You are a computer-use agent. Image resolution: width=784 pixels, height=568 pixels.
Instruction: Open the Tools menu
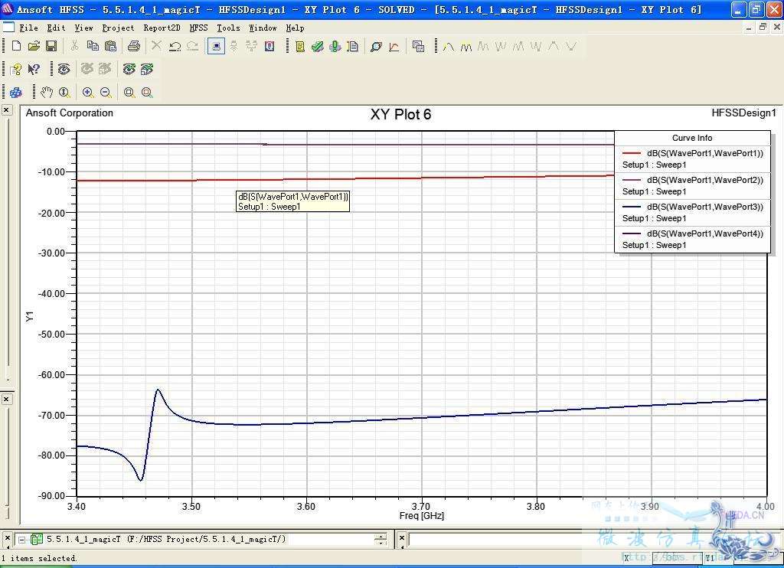coord(228,28)
